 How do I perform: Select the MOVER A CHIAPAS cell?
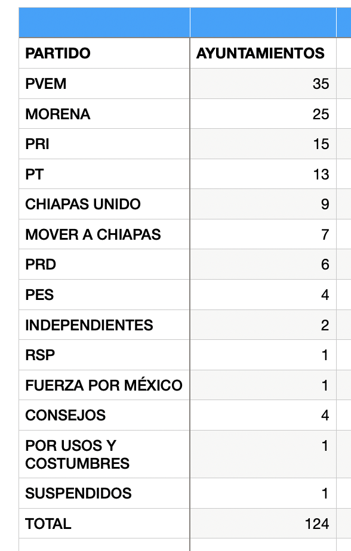point(104,234)
